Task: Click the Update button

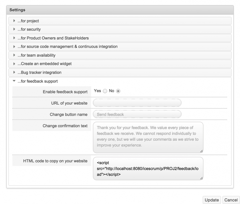Action: pyautogui.click(x=212, y=200)
